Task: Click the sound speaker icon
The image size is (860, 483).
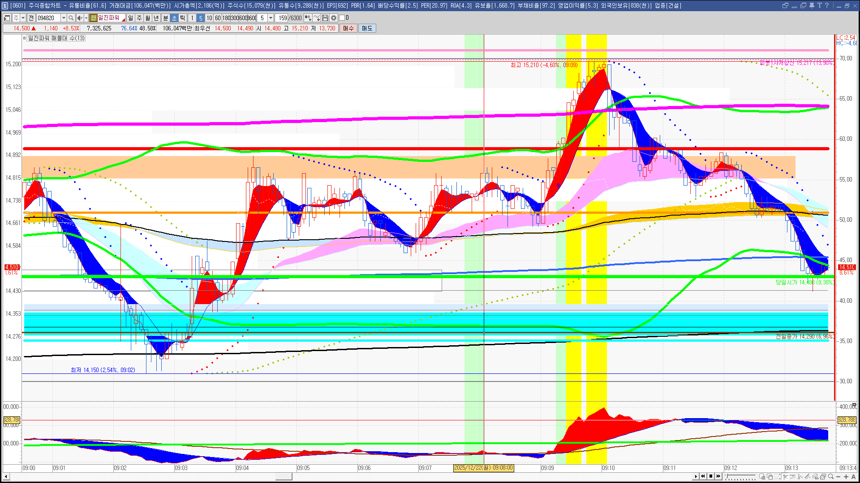Action: coord(79,18)
